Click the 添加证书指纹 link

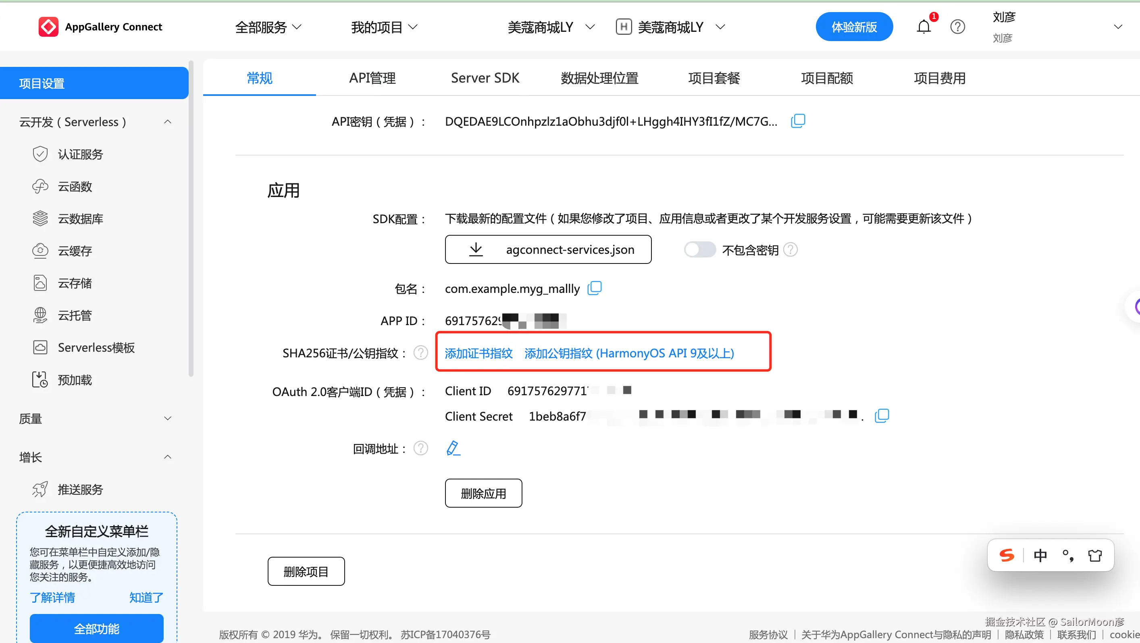[x=478, y=353]
